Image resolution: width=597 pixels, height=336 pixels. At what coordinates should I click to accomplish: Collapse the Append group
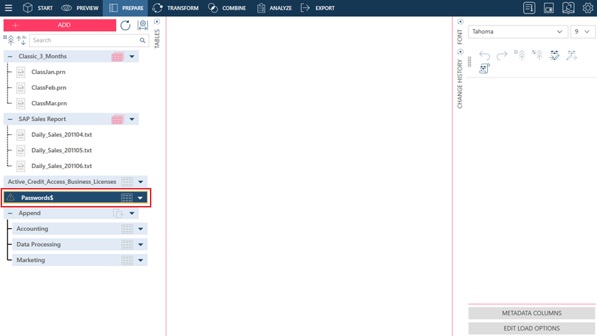[10, 213]
